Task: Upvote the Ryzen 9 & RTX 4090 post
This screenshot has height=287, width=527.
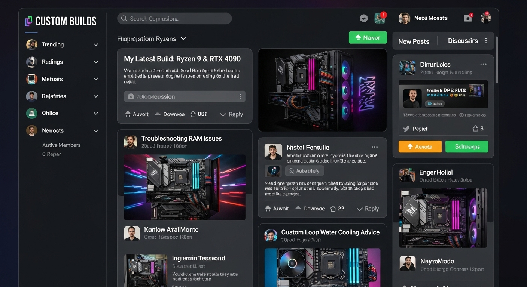Action: click(137, 114)
